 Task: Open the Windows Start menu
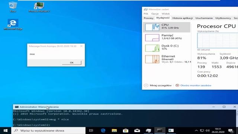pos(6,131)
